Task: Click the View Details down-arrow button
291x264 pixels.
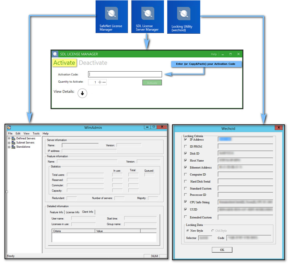Action: point(82,93)
